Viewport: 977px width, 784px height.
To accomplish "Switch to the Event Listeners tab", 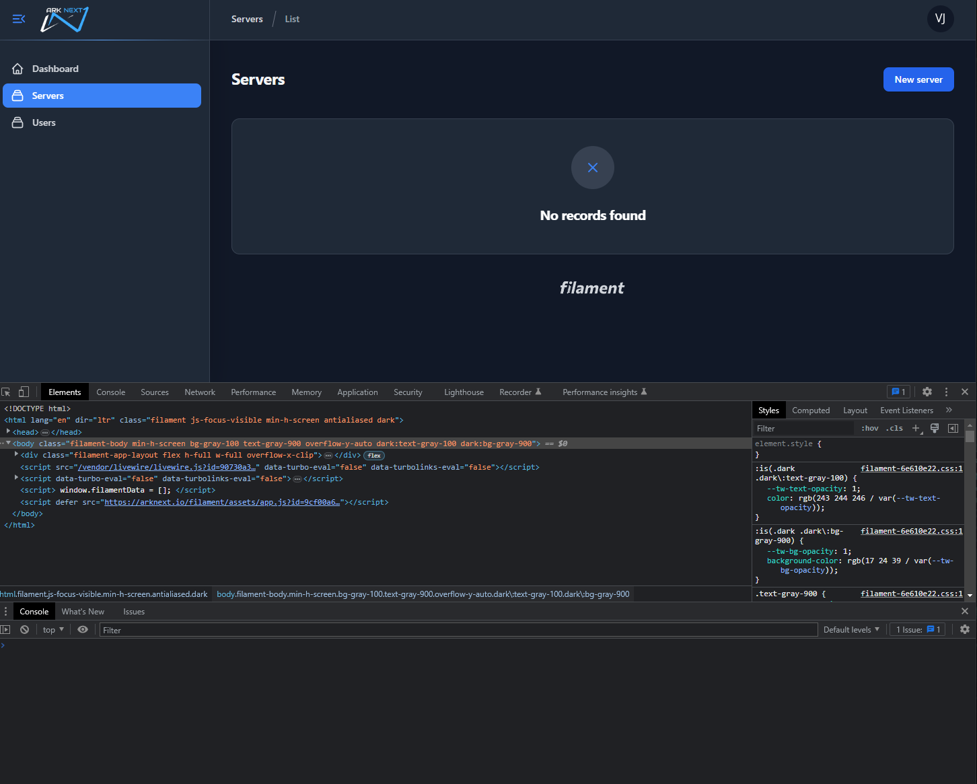I will [906, 411].
